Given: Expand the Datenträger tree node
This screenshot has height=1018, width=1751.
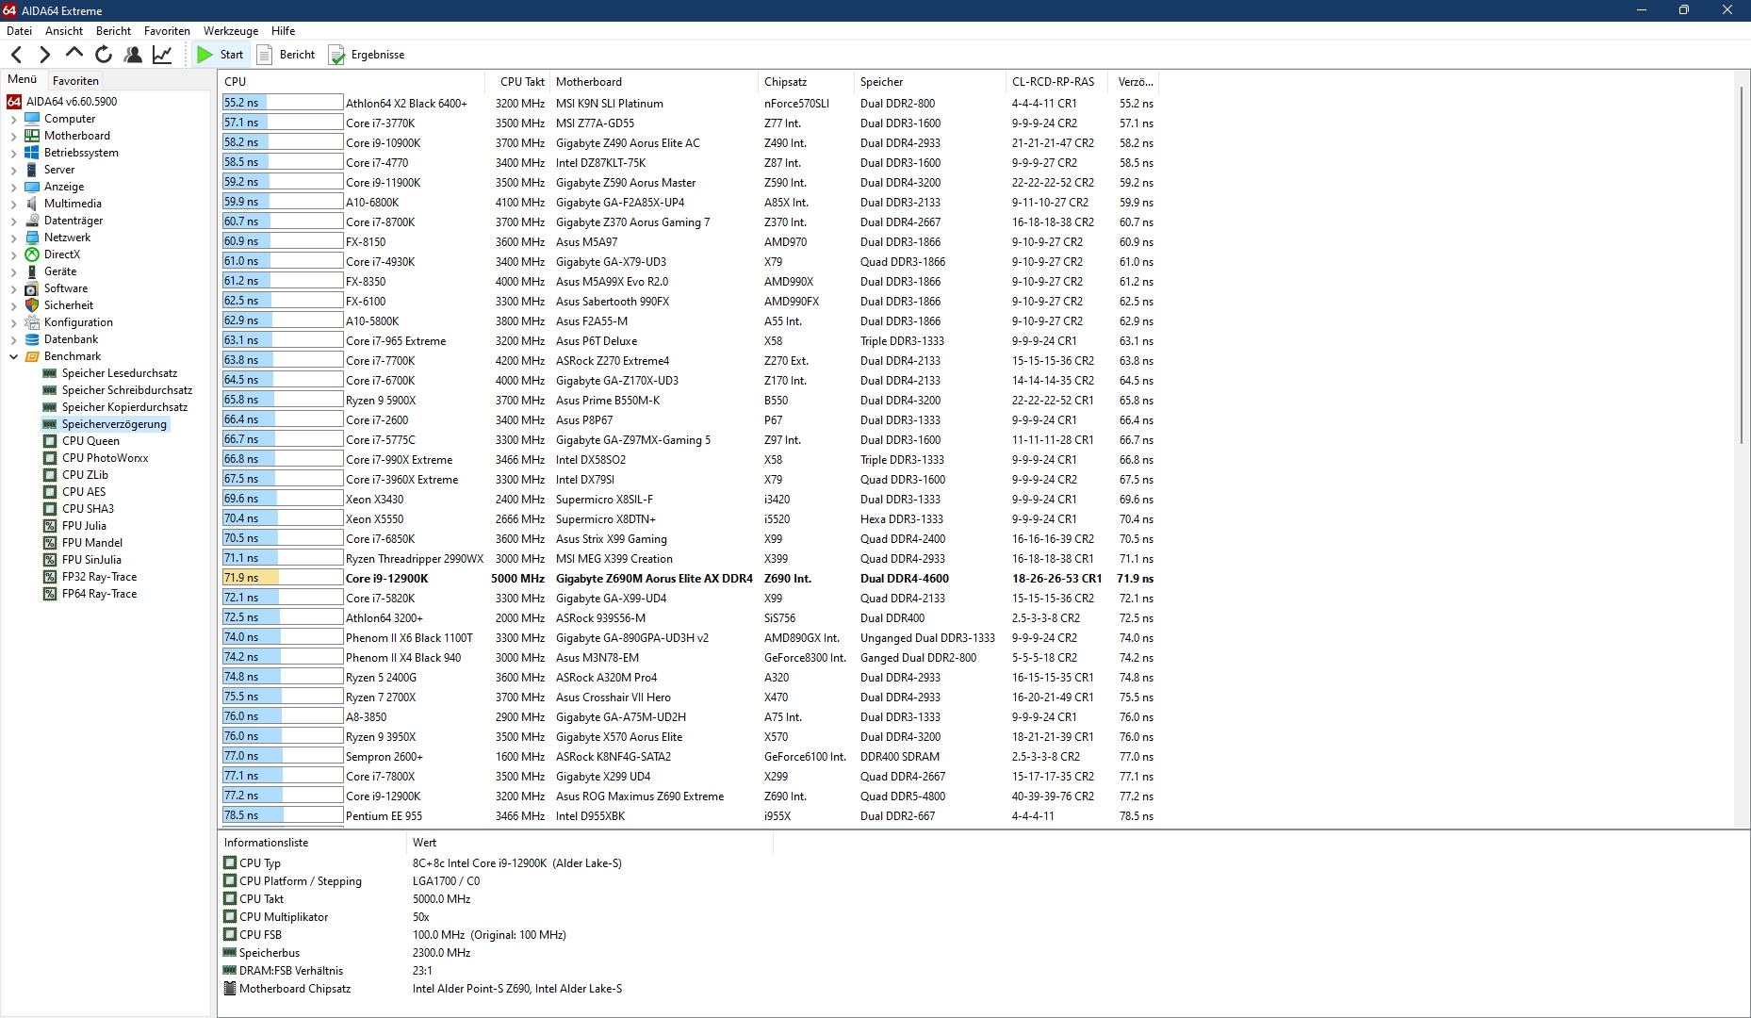Looking at the screenshot, I should pos(13,222).
